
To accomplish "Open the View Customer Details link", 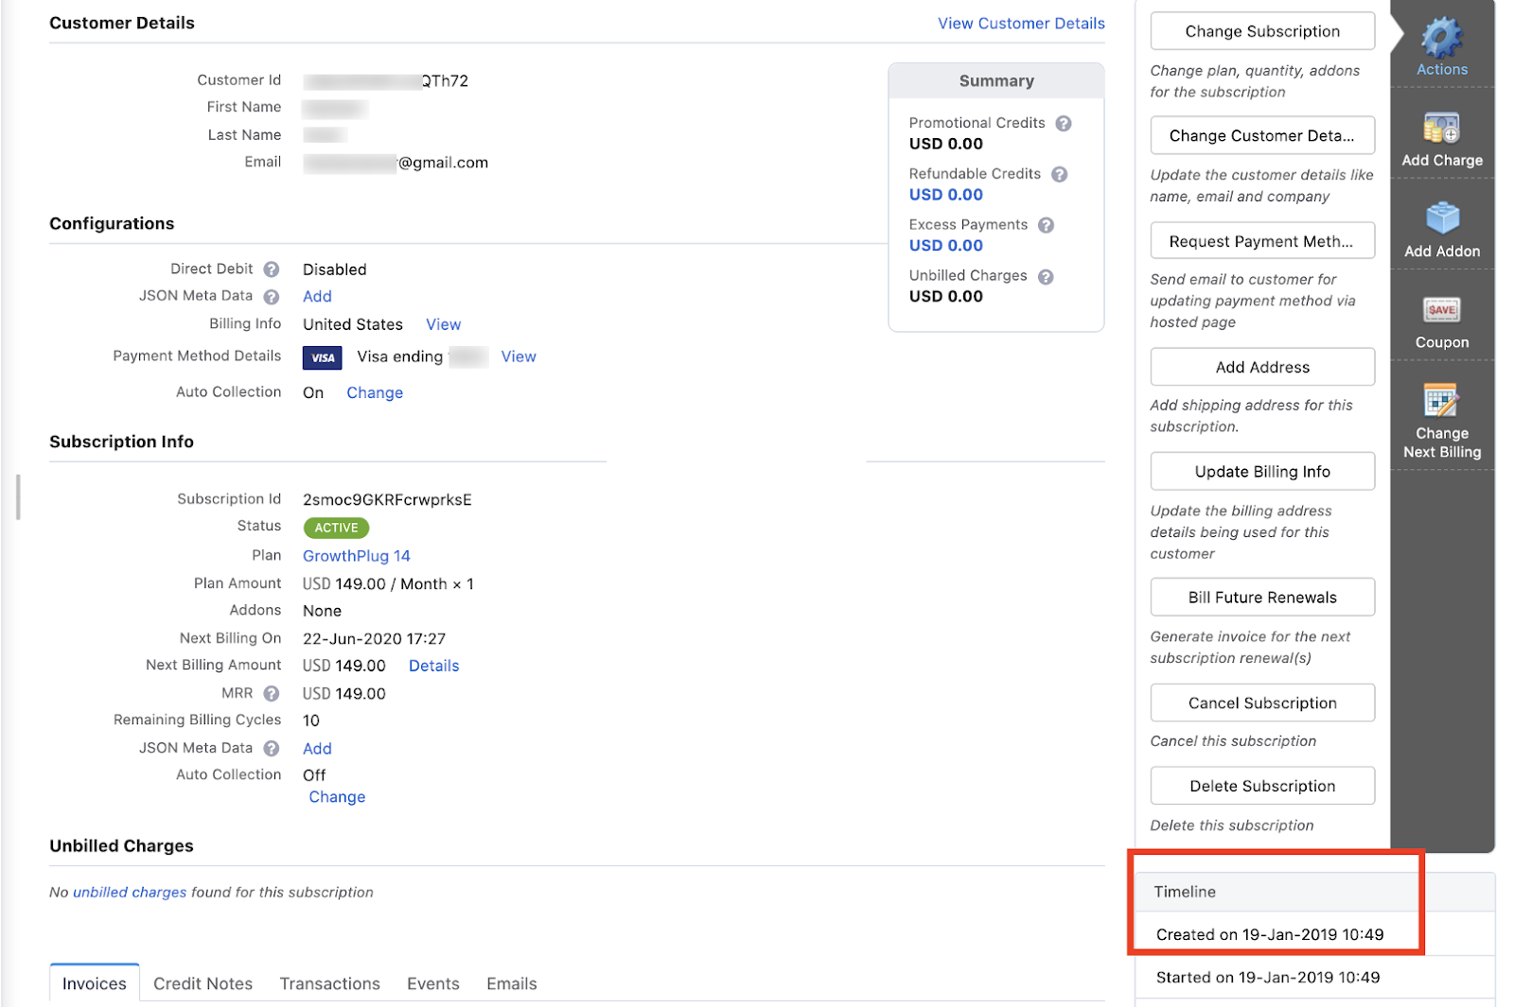I will coord(1020,24).
